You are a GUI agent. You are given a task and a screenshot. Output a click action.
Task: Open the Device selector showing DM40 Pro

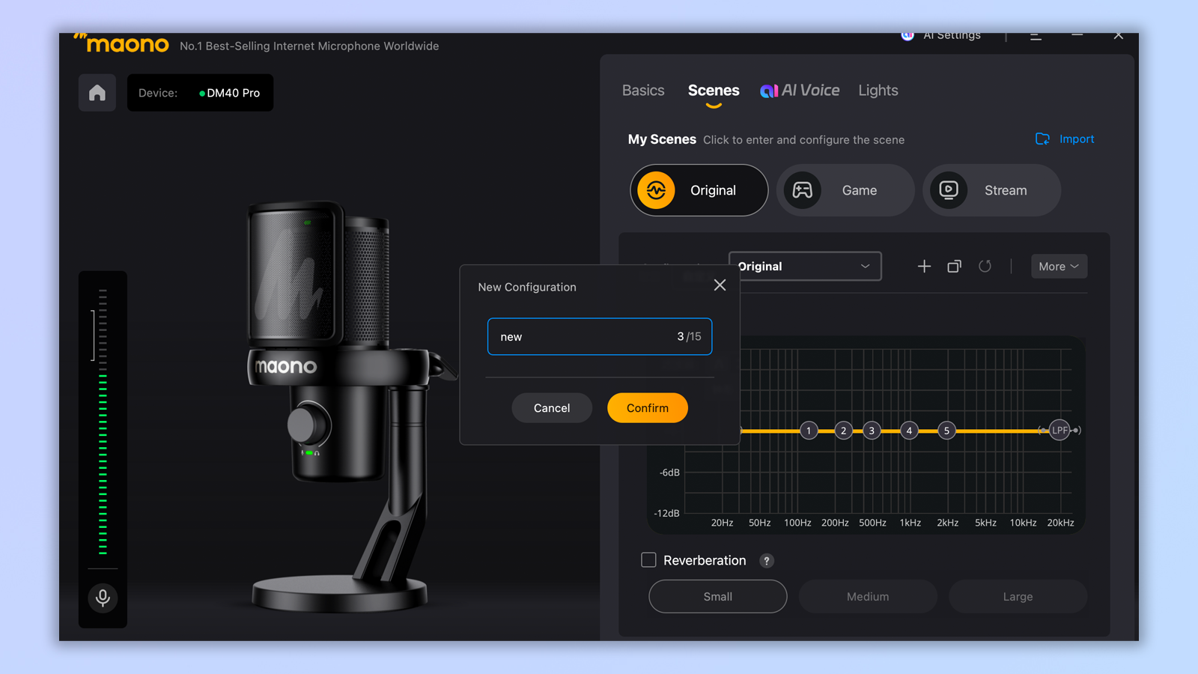[x=200, y=92]
